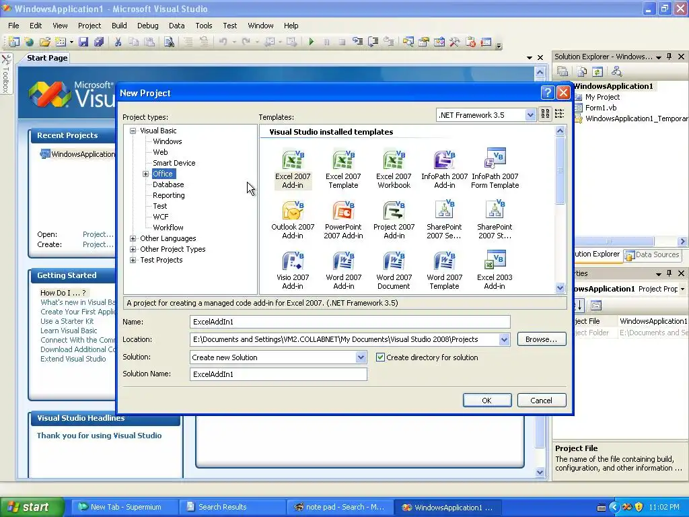Switch to note pad - Search taskbar item

(x=339, y=507)
